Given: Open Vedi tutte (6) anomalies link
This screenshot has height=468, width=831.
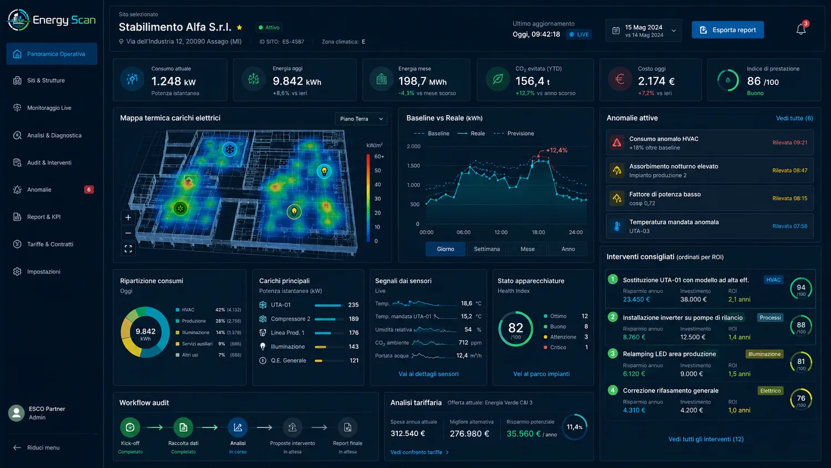Looking at the screenshot, I should point(794,118).
